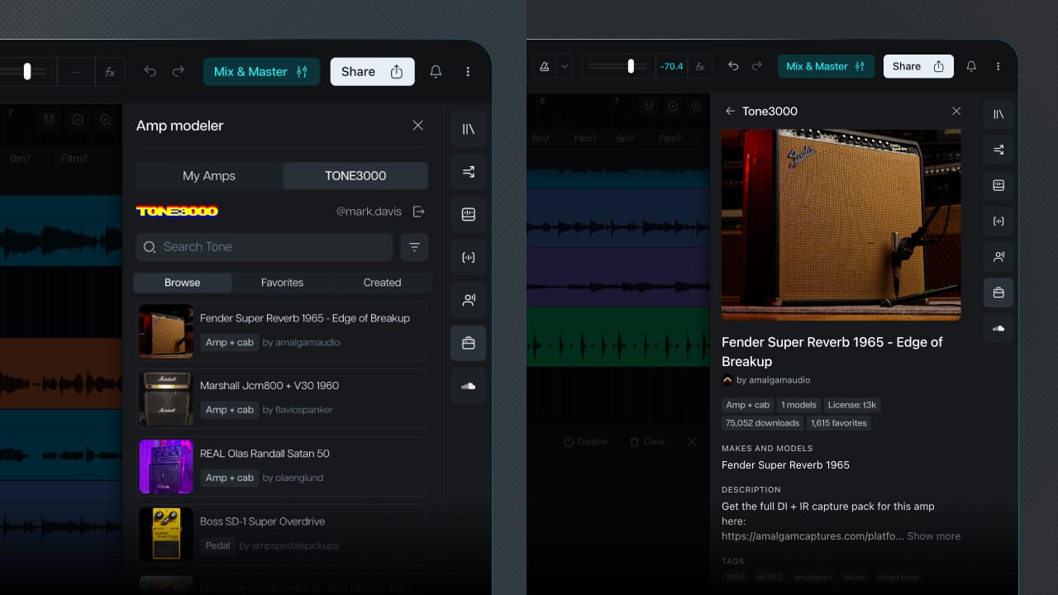Open Marshall Jcm800 + V30 1960 thumbnail
The width and height of the screenshot is (1058, 595).
point(166,399)
